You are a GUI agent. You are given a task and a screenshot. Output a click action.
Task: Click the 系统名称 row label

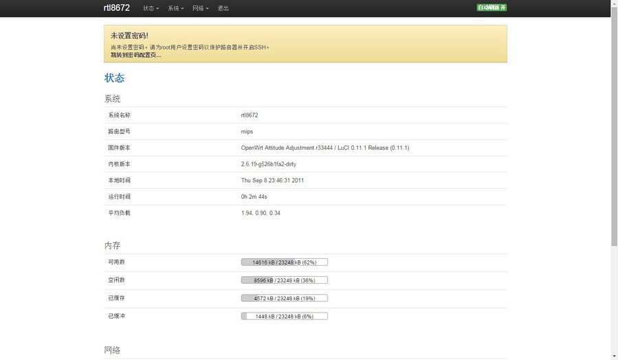(x=119, y=115)
